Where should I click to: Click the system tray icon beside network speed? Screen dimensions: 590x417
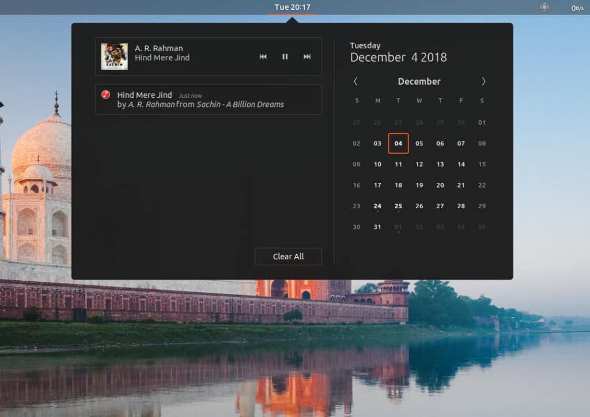[x=544, y=7]
